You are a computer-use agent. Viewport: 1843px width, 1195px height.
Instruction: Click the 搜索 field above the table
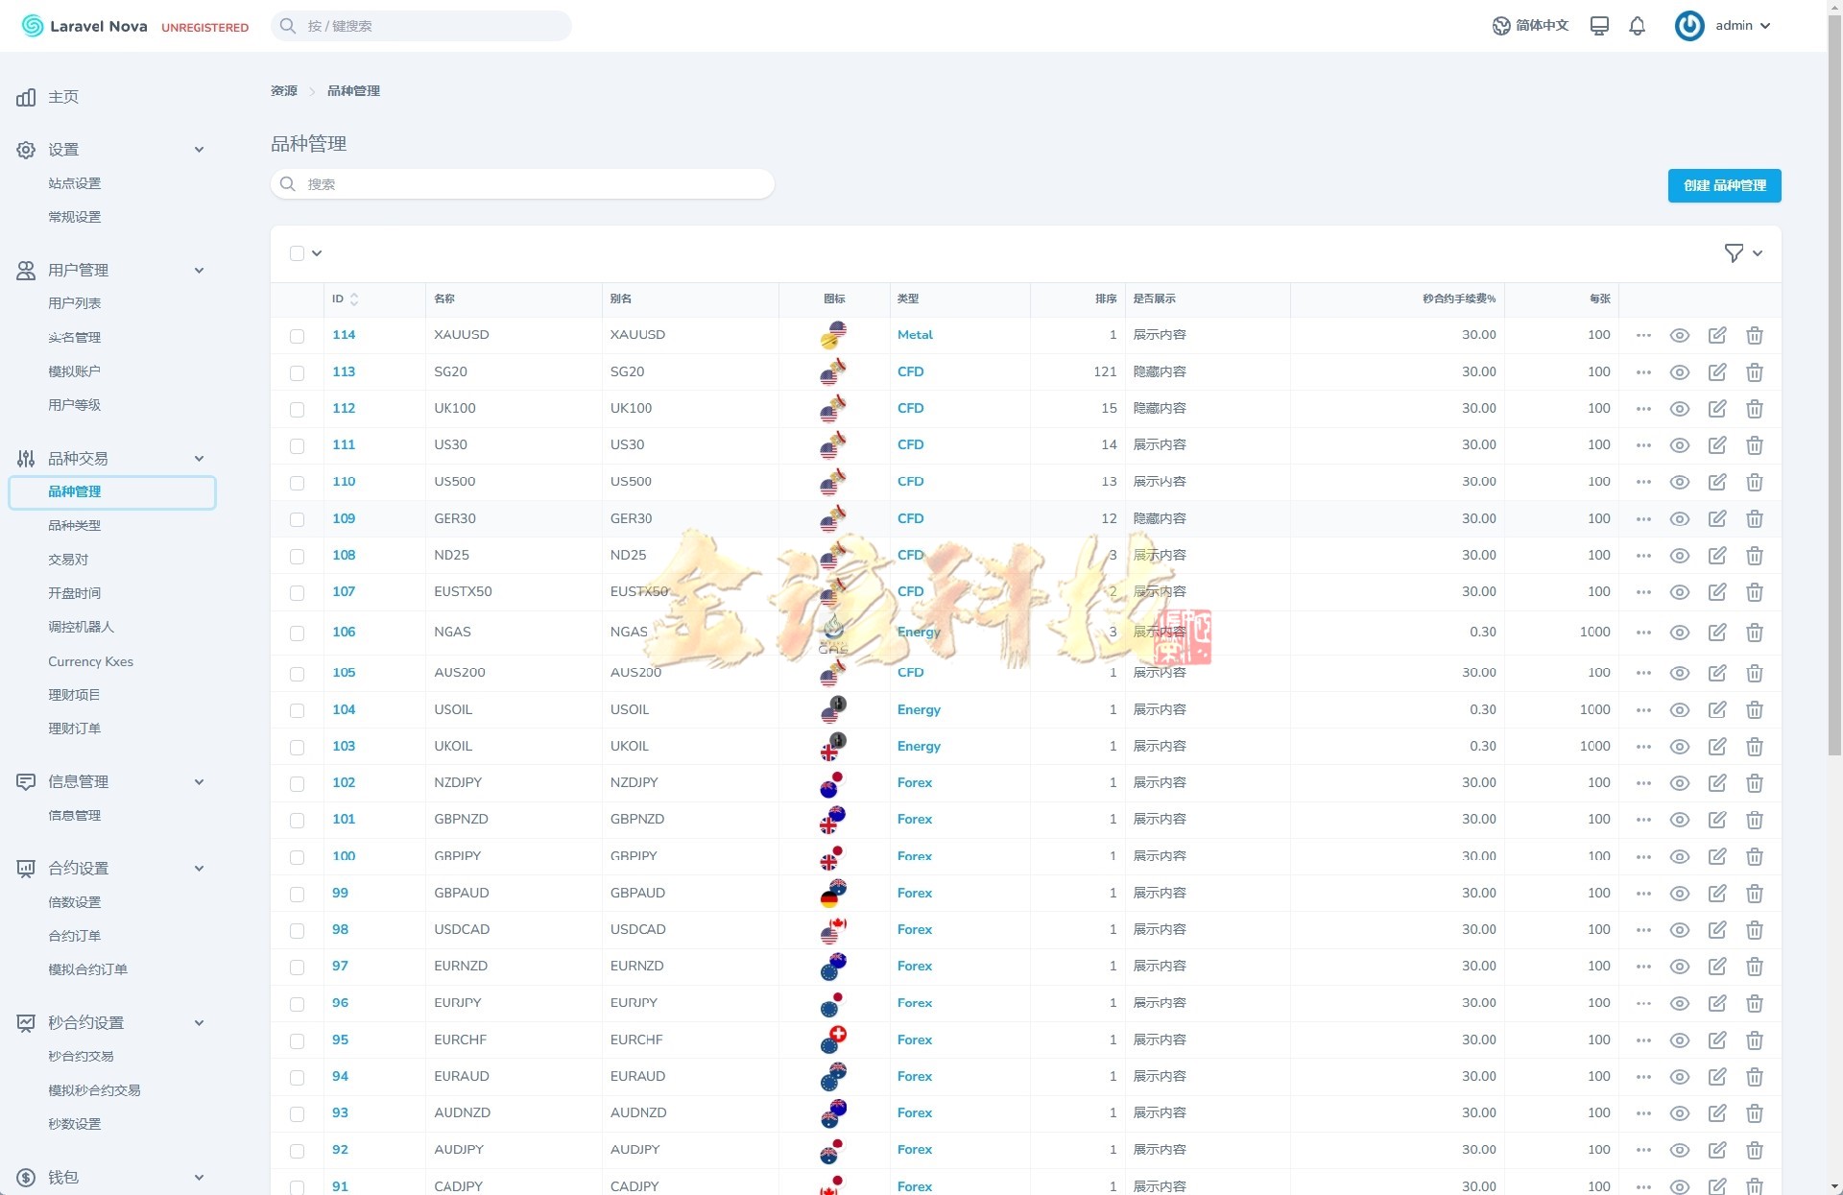tap(522, 184)
